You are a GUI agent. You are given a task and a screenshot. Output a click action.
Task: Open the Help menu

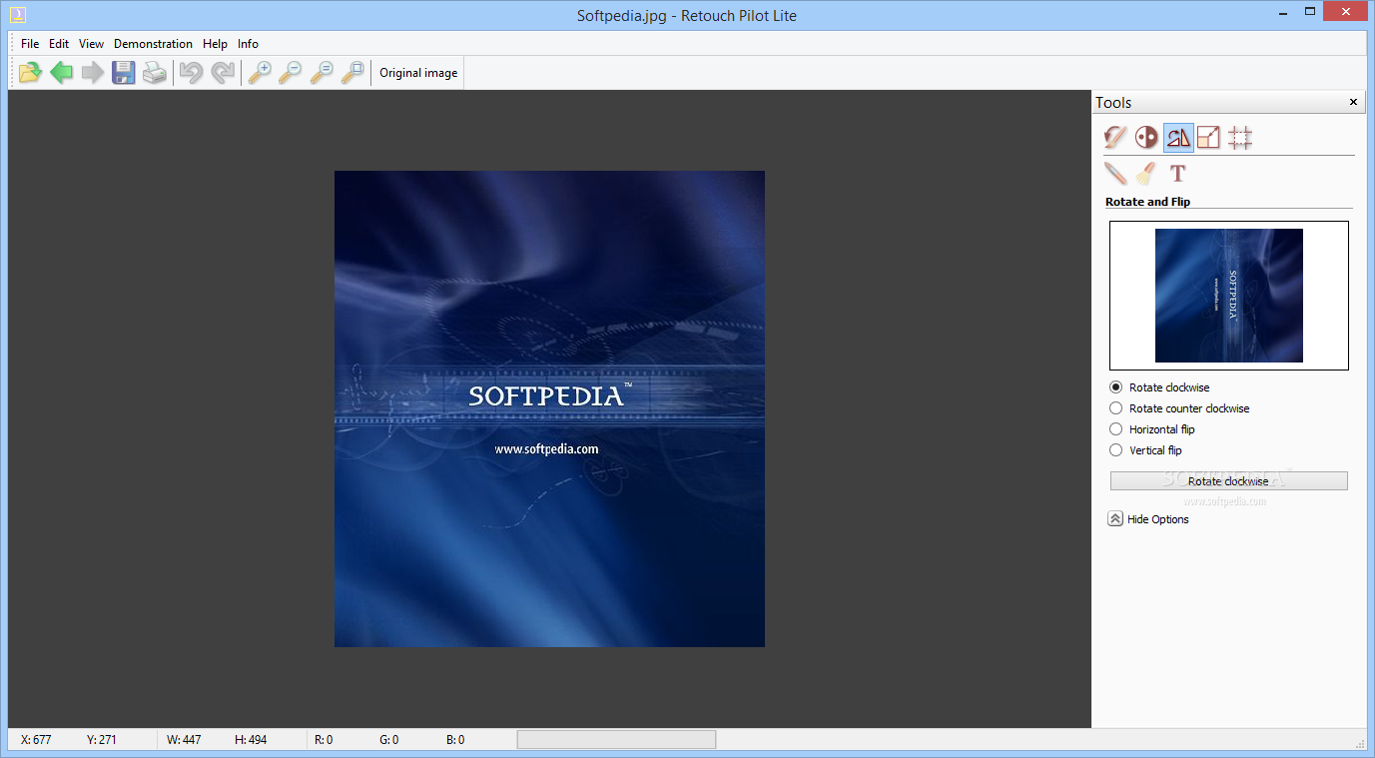click(x=215, y=44)
